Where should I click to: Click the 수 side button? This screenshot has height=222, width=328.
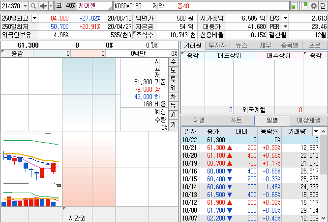[x=173, y=62]
